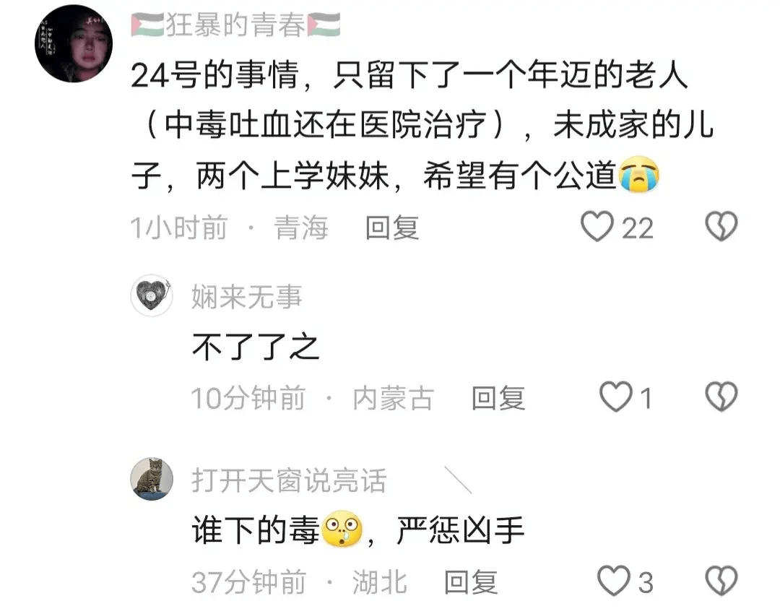The height and width of the screenshot is (614, 780).
Task: Tap the like count 22
Action: [637, 228]
